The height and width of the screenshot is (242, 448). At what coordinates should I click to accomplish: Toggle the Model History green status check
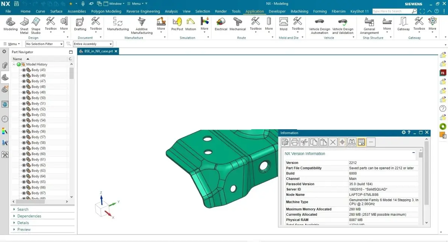click(18, 64)
